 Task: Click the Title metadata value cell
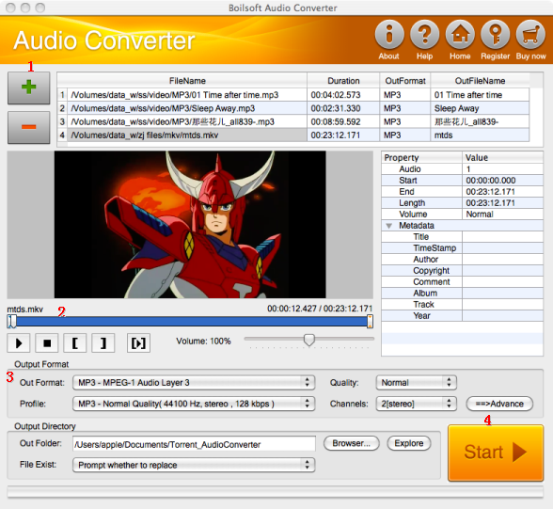click(x=502, y=237)
